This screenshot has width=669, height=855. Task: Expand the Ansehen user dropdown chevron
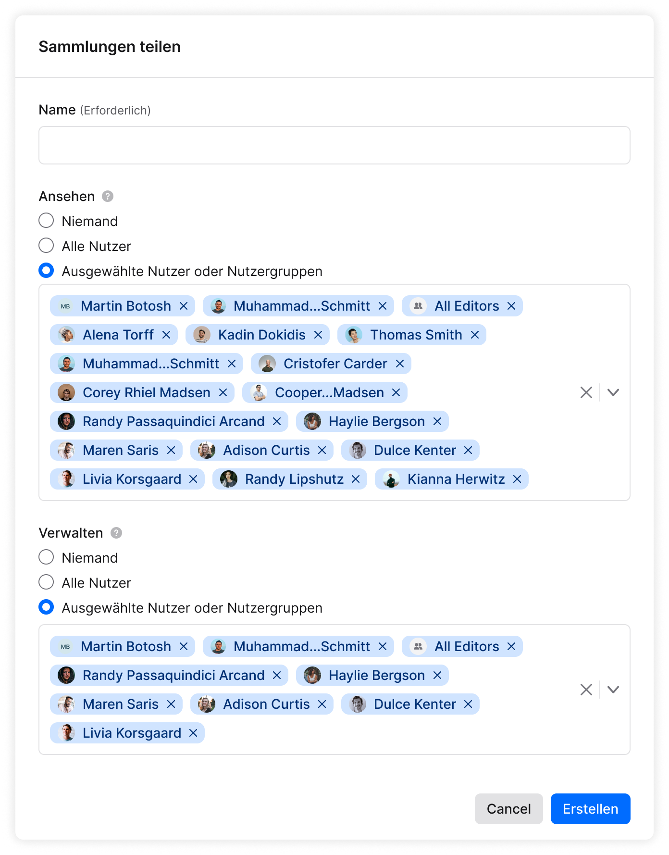pos(613,392)
